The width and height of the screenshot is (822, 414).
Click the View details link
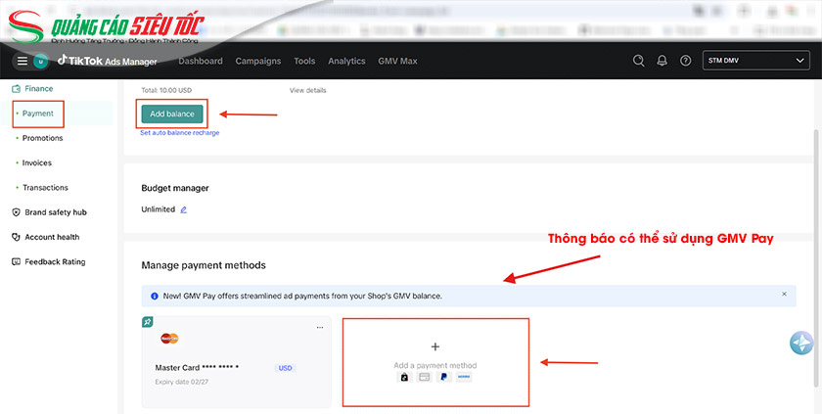307,90
